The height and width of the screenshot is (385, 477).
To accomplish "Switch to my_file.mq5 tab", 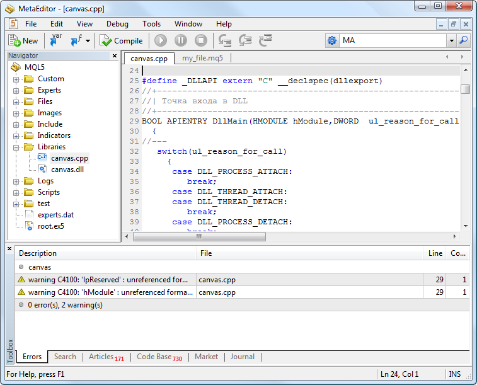I will coord(202,58).
